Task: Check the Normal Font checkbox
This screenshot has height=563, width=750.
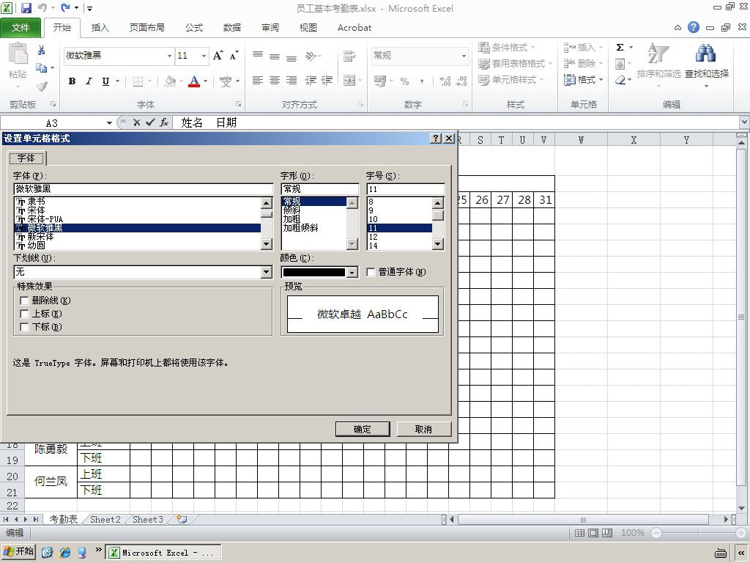Action: [371, 272]
